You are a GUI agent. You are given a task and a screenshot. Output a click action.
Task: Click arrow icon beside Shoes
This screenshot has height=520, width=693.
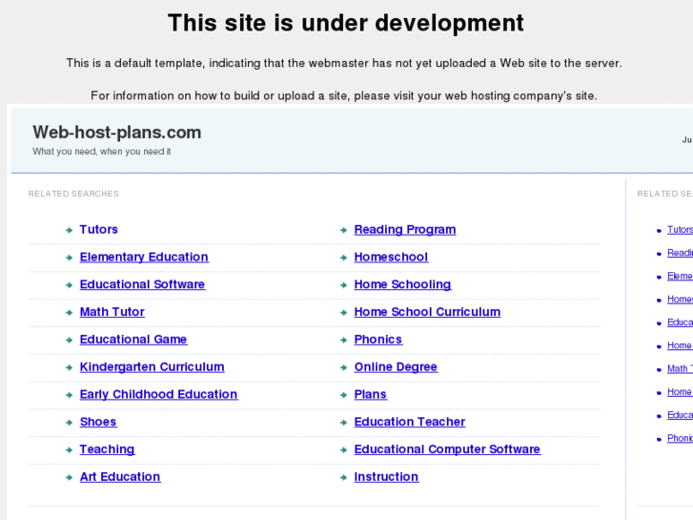pos(69,422)
